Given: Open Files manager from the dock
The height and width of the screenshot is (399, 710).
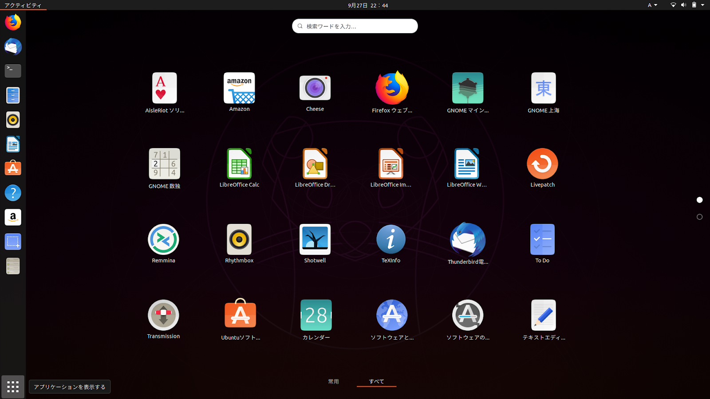Looking at the screenshot, I should [13, 95].
